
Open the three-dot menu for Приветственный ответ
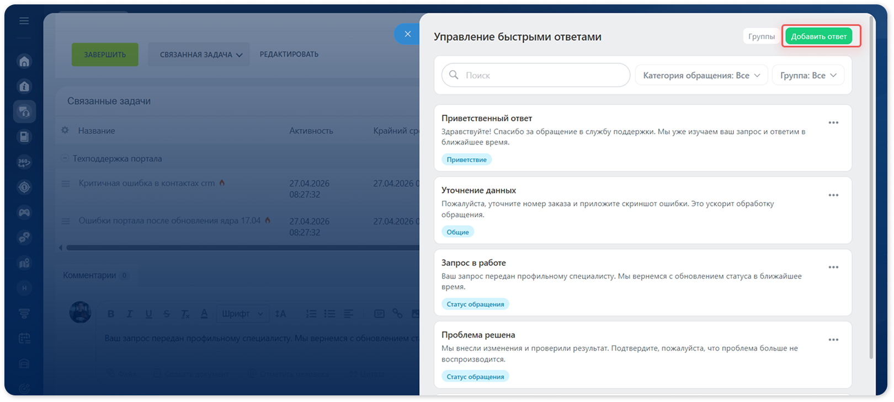[833, 122]
